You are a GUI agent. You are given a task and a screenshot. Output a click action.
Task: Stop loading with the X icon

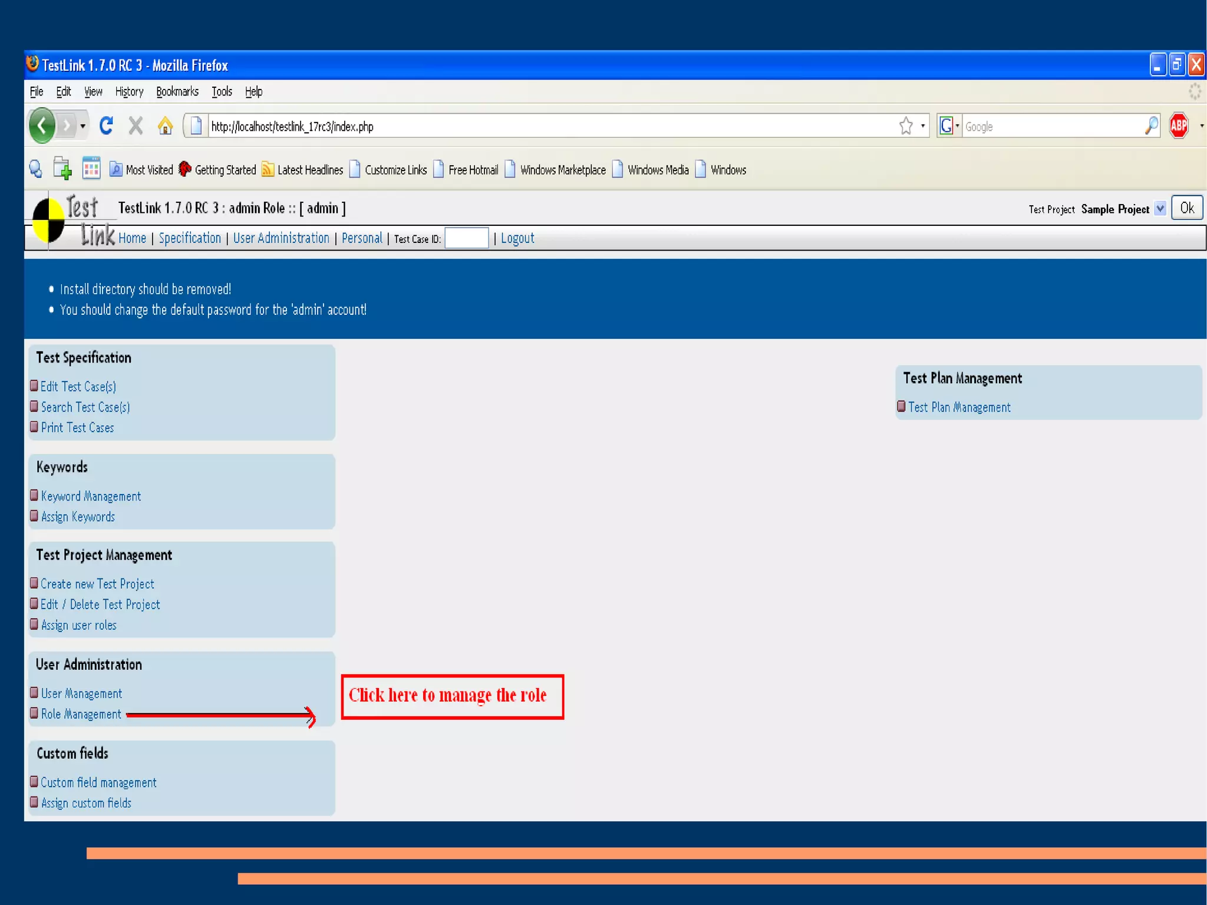(x=136, y=126)
